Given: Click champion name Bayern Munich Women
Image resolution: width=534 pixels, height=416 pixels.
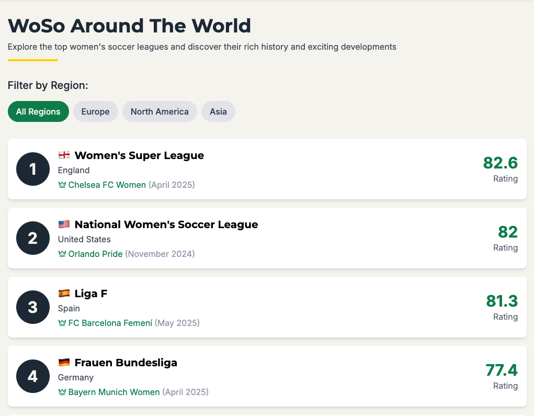Looking at the screenshot, I should coord(113,392).
